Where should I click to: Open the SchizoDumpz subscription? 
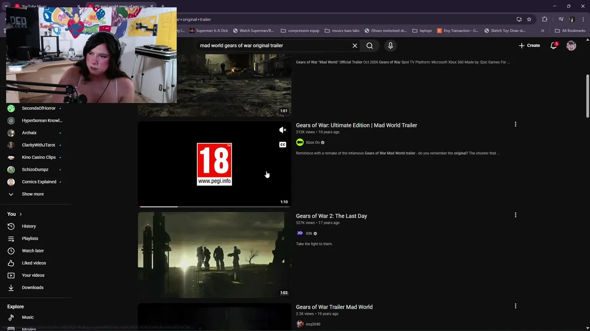pos(35,170)
